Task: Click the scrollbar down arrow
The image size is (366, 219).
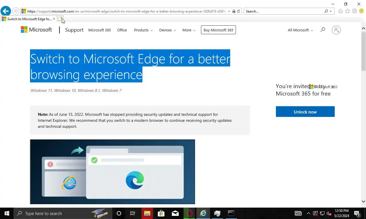Action: (x=363, y=201)
